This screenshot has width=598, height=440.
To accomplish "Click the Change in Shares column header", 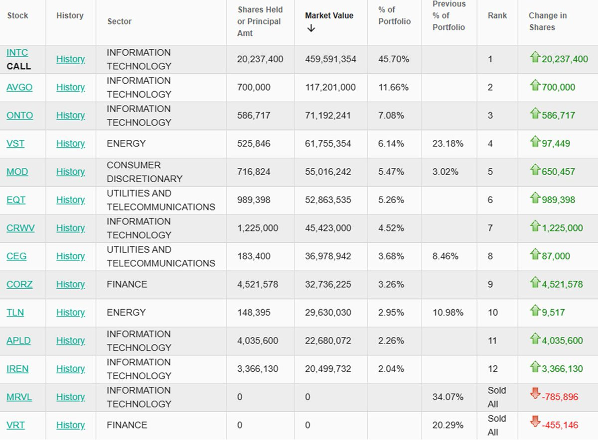I will coord(547,21).
